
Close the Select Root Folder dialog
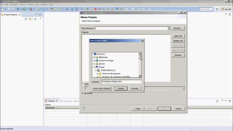(x=142, y=40)
